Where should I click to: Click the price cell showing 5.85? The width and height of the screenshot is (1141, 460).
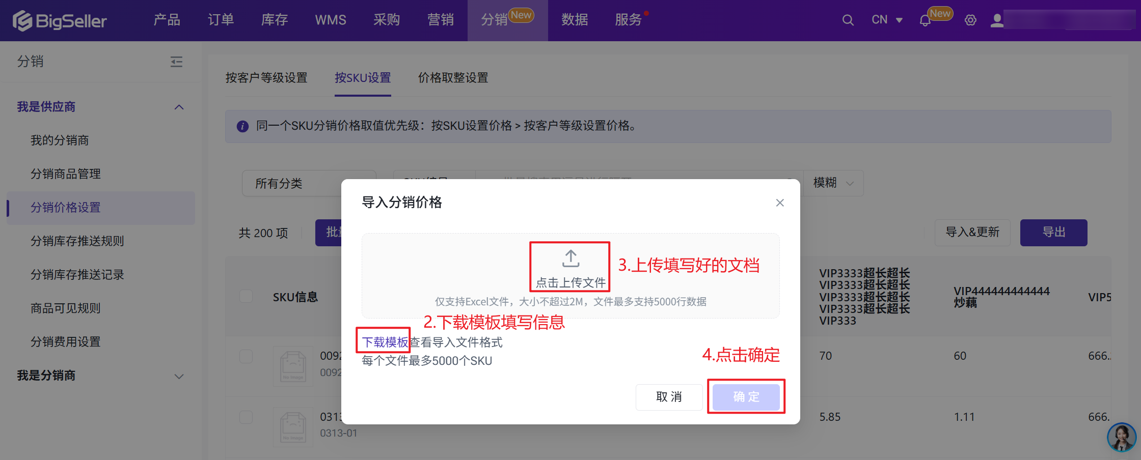coord(830,417)
